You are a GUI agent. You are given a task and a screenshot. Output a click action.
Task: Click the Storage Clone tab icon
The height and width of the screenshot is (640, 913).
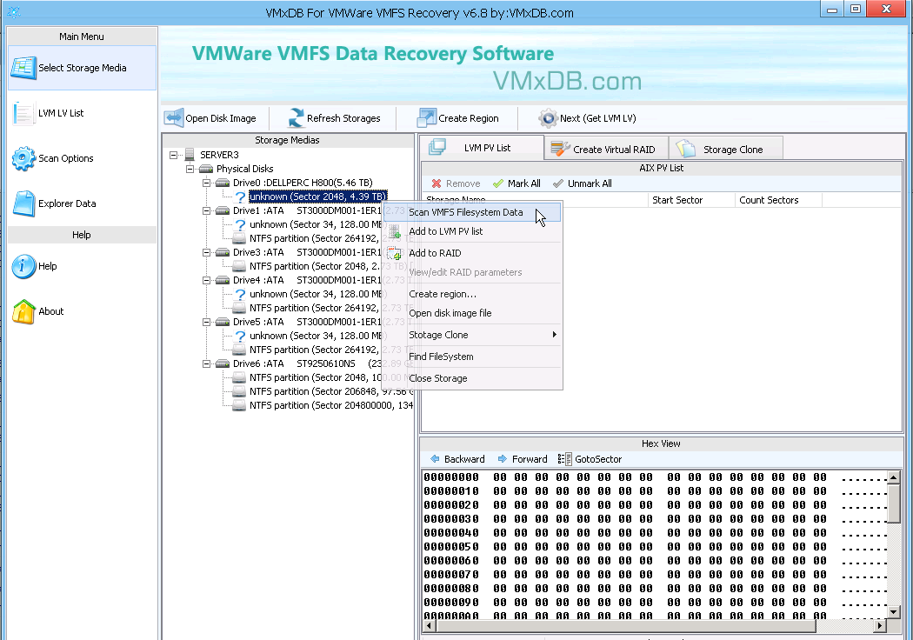686,149
